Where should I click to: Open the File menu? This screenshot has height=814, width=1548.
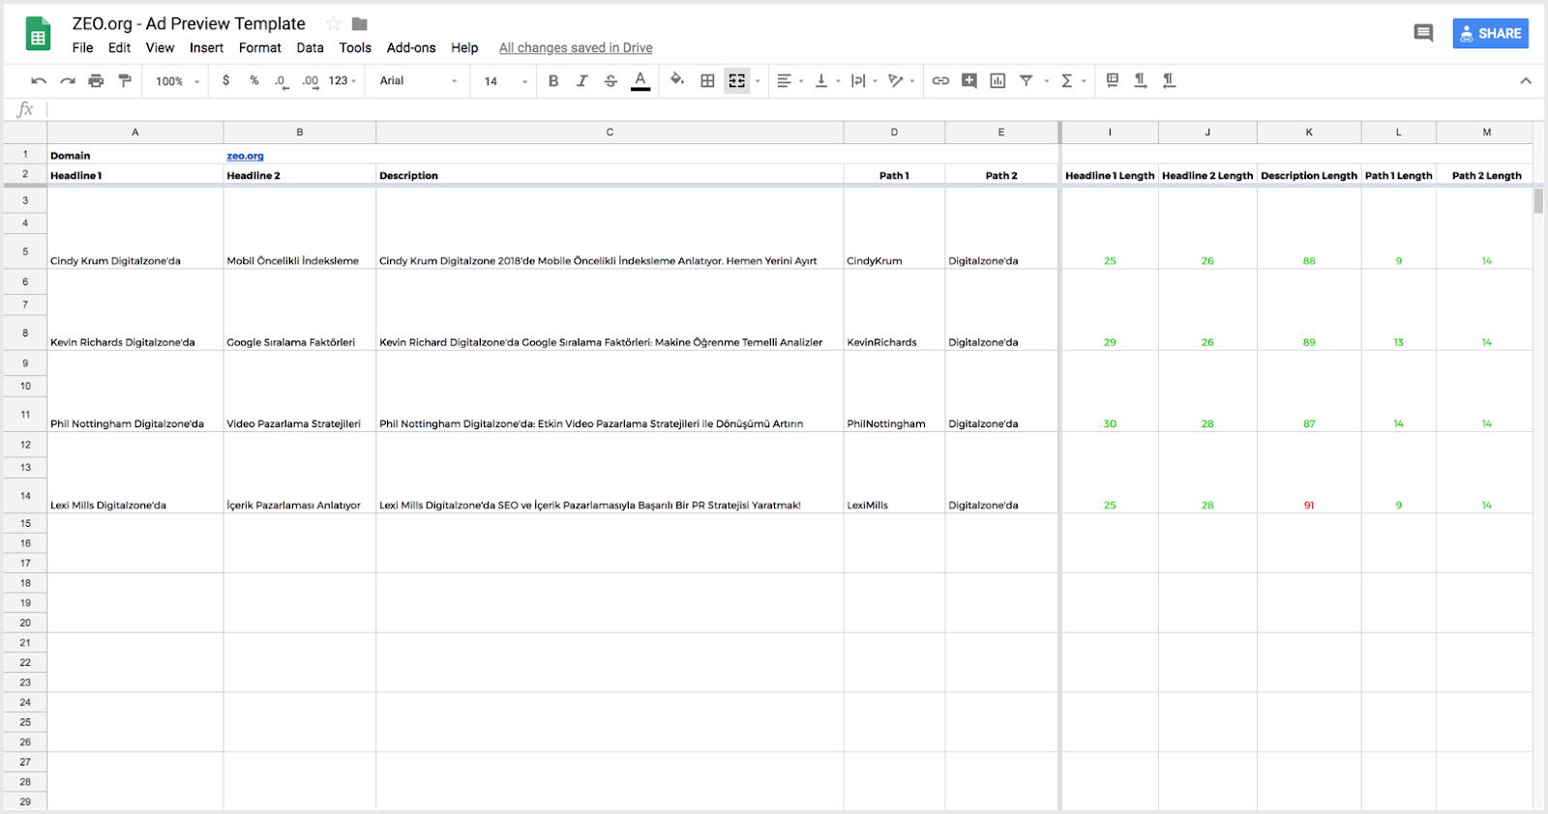click(83, 47)
